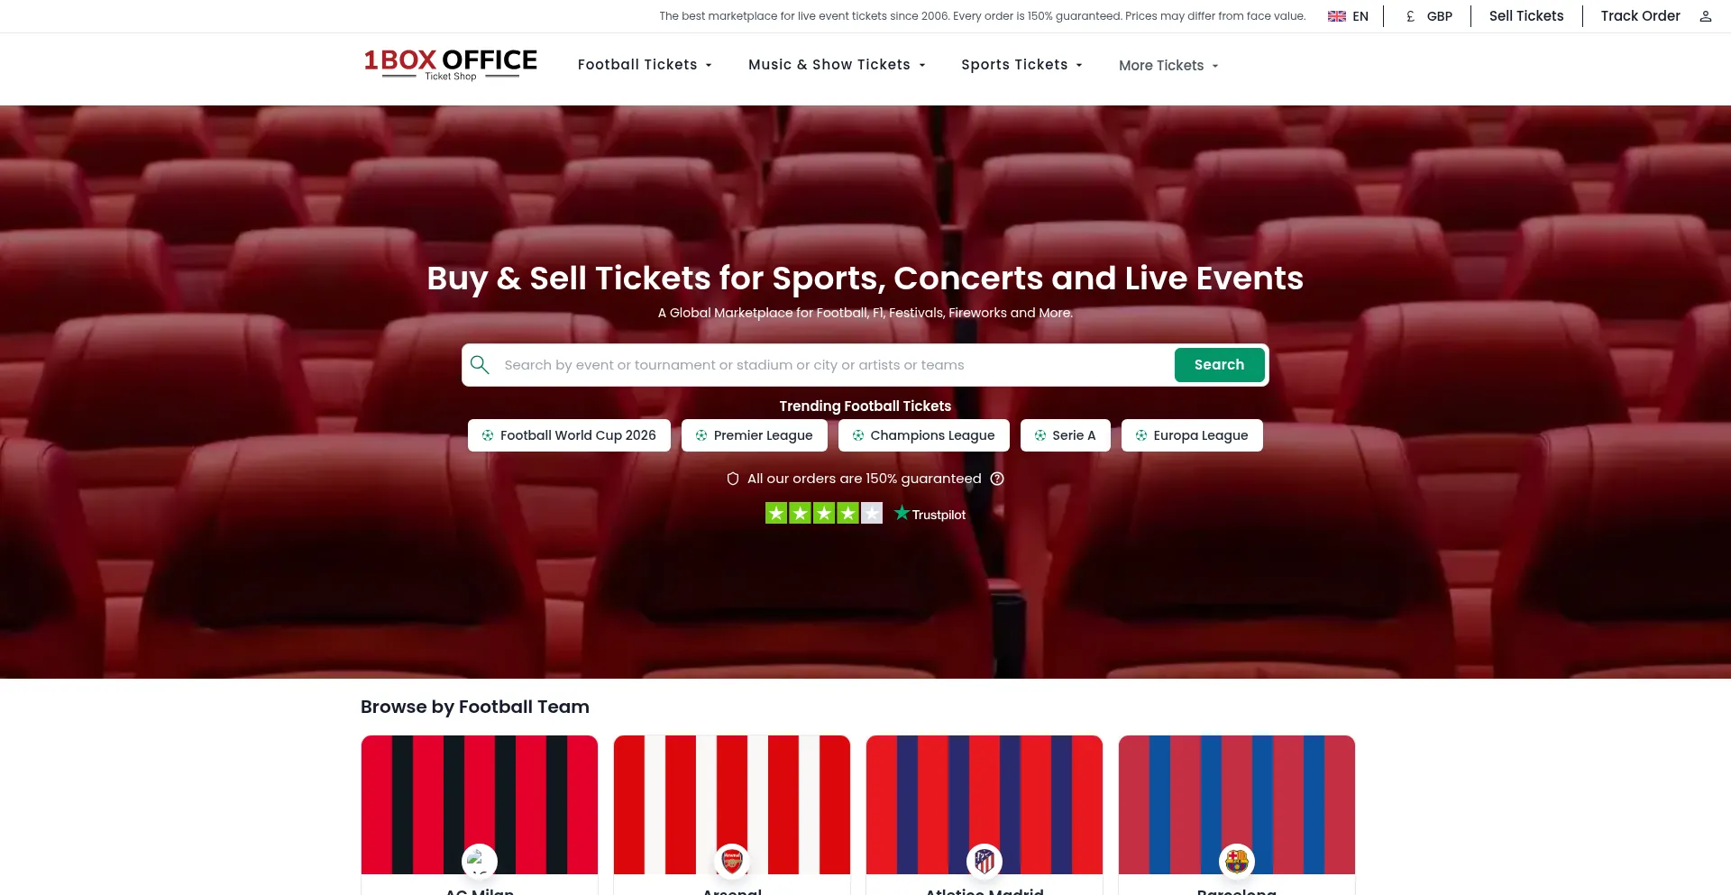Click the magnifier icon in search bar
Viewport: 1731px width, 895px height.
(480, 365)
